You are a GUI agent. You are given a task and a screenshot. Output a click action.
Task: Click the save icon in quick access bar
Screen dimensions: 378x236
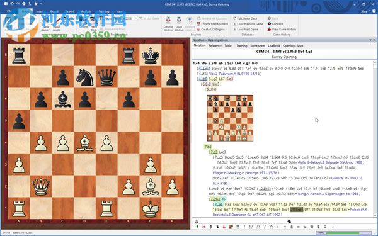(6, 4)
